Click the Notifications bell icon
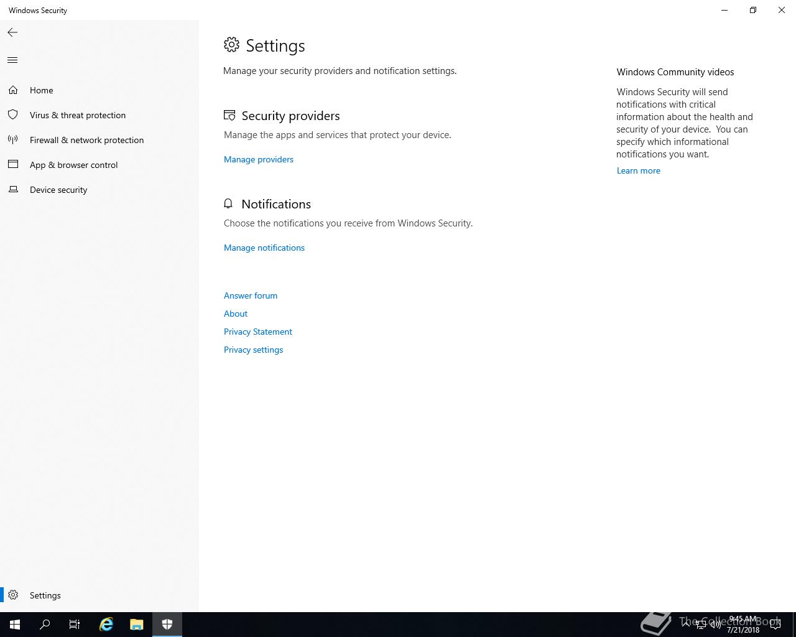Viewport: 796px width, 637px height. click(228, 204)
